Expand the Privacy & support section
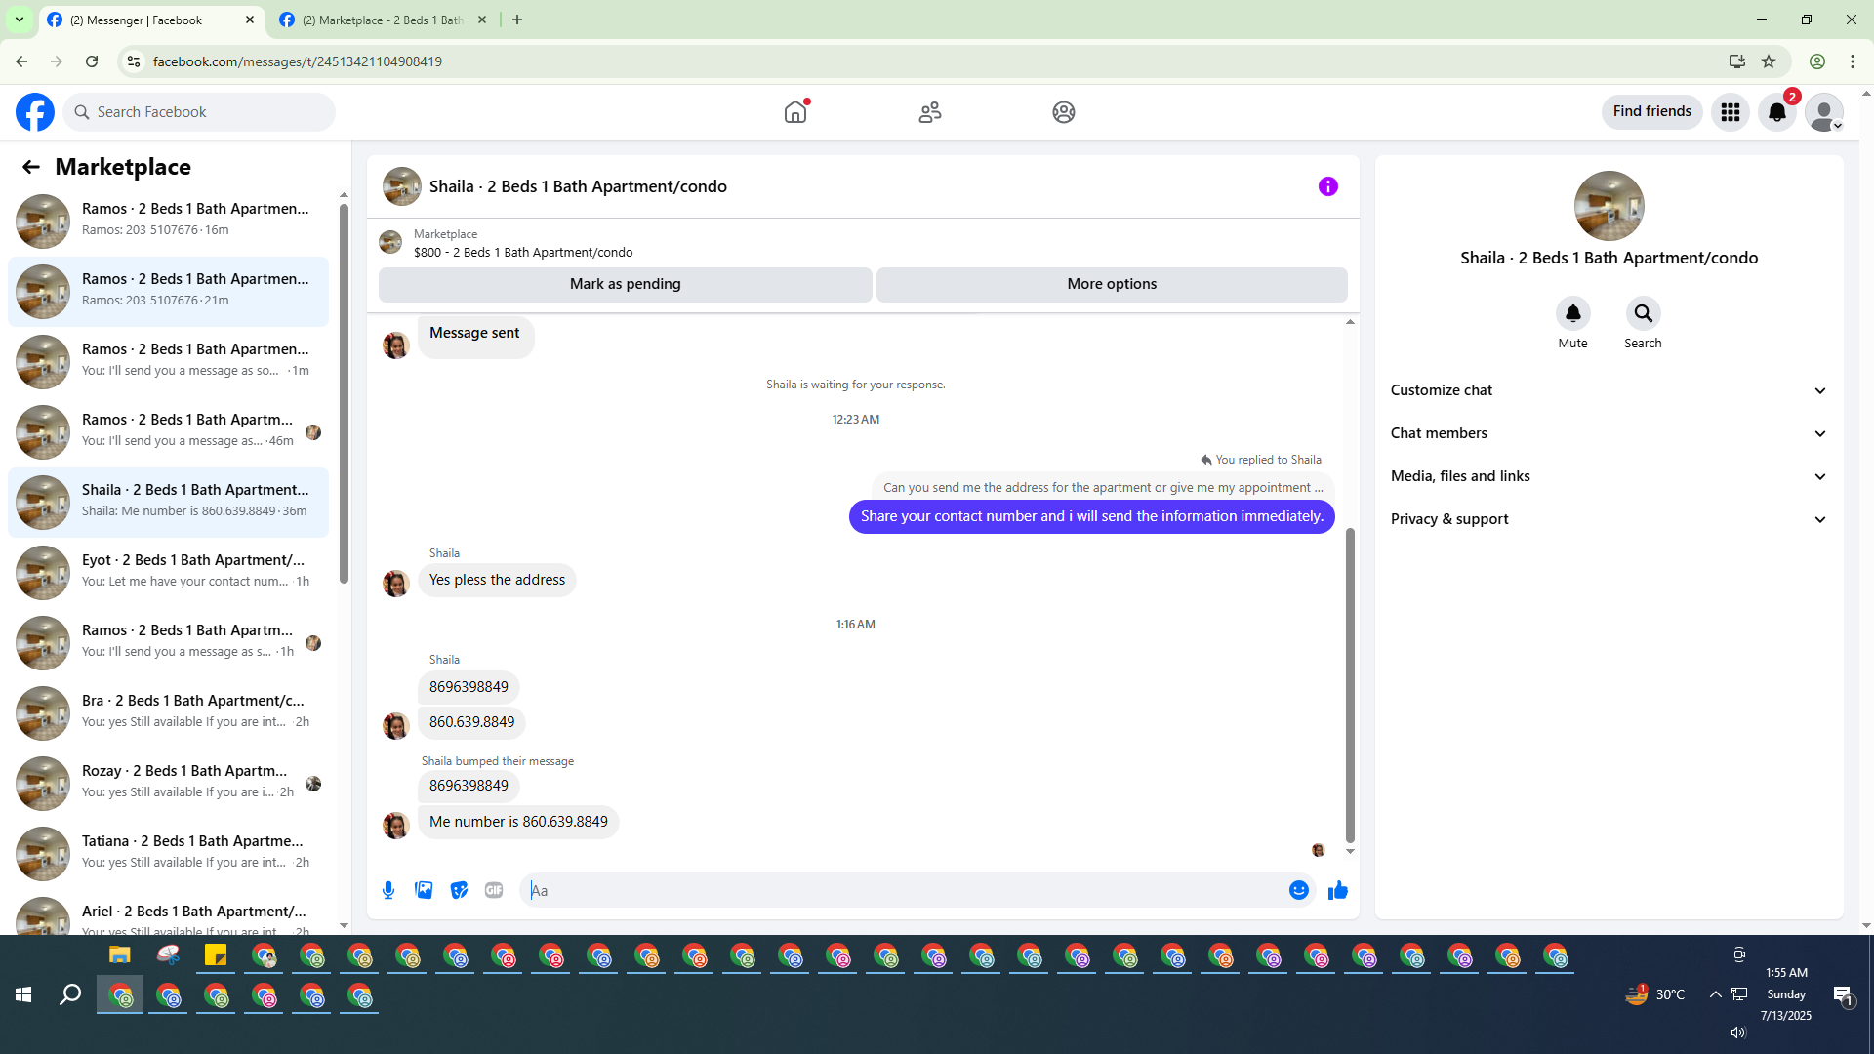The height and width of the screenshot is (1054, 1874). [x=1609, y=519]
